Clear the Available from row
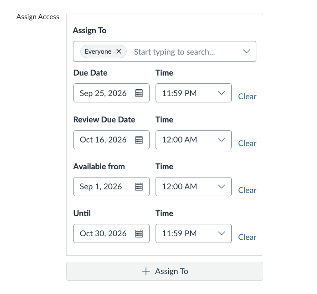The height and width of the screenshot is (294, 317). (247, 190)
